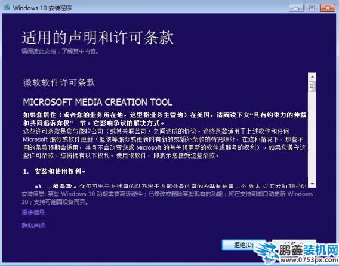The height and width of the screenshot is (266, 339).
Task: Click the 拒绝(D) button
Action: pyautogui.click(x=244, y=245)
